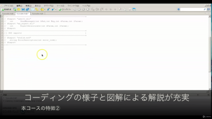The height and width of the screenshot is (119, 212).
Task: Click the Step Over debug icon
Action: tap(97, 9)
